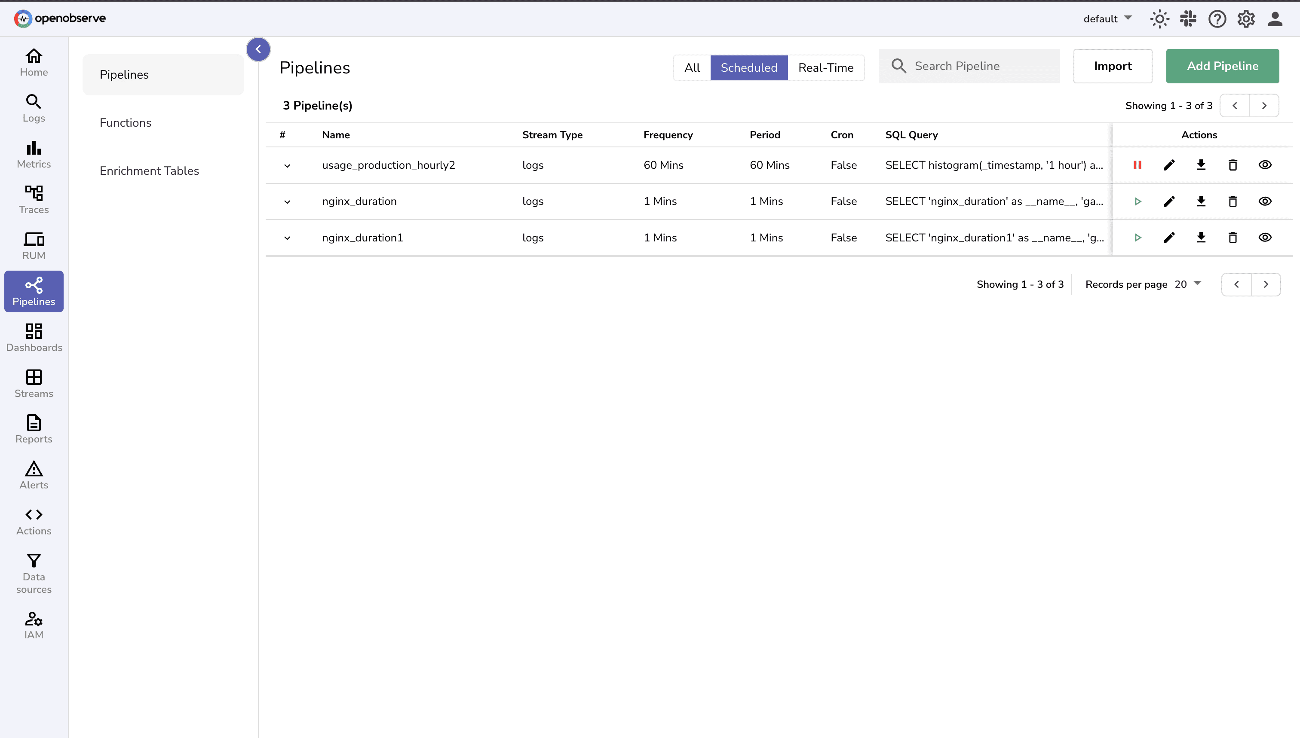1300x738 pixels.
Task: Toggle light/dark theme in top bar
Action: pyautogui.click(x=1159, y=19)
